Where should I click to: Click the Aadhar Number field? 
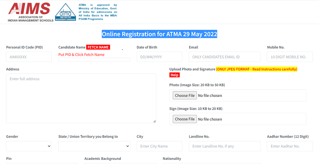290,146
